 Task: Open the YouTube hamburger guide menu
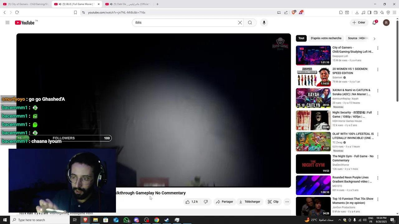[7, 23]
